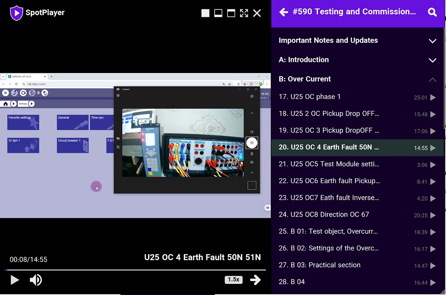Click the search icon in course panel
446x295 pixels.
[x=432, y=12]
